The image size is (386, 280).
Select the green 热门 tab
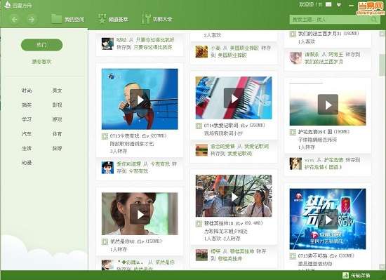41,45
